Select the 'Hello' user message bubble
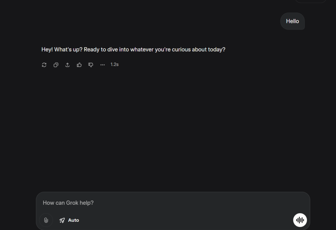Image resolution: width=336 pixels, height=230 pixels. point(292,21)
